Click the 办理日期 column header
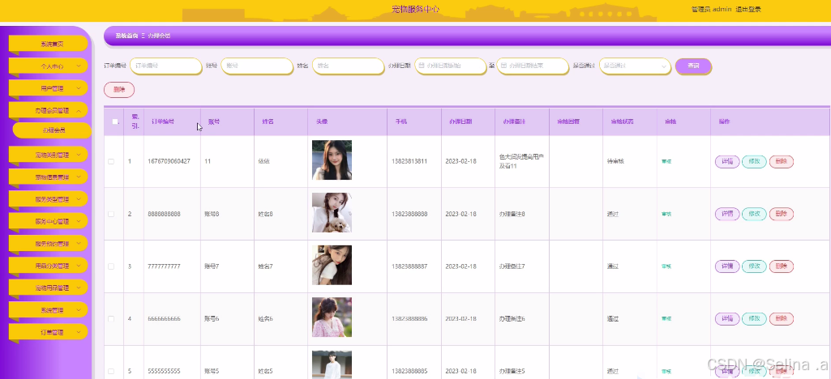Screen dimensions: 831x379 point(460,121)
